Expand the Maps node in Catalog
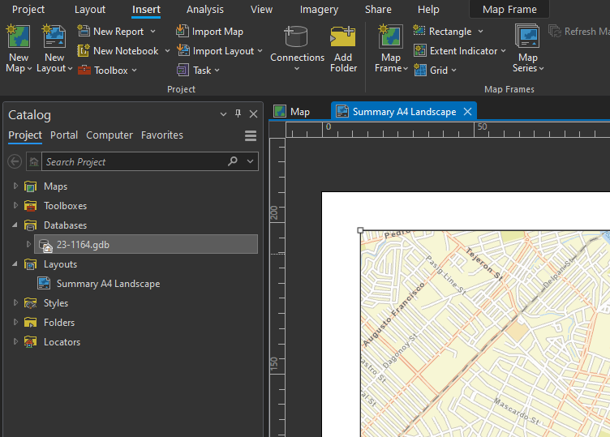610x437 pixels. pos(15,186)
